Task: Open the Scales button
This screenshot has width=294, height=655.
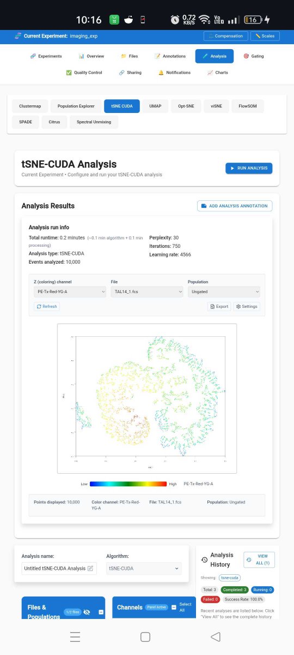Action: coord(265,36)
